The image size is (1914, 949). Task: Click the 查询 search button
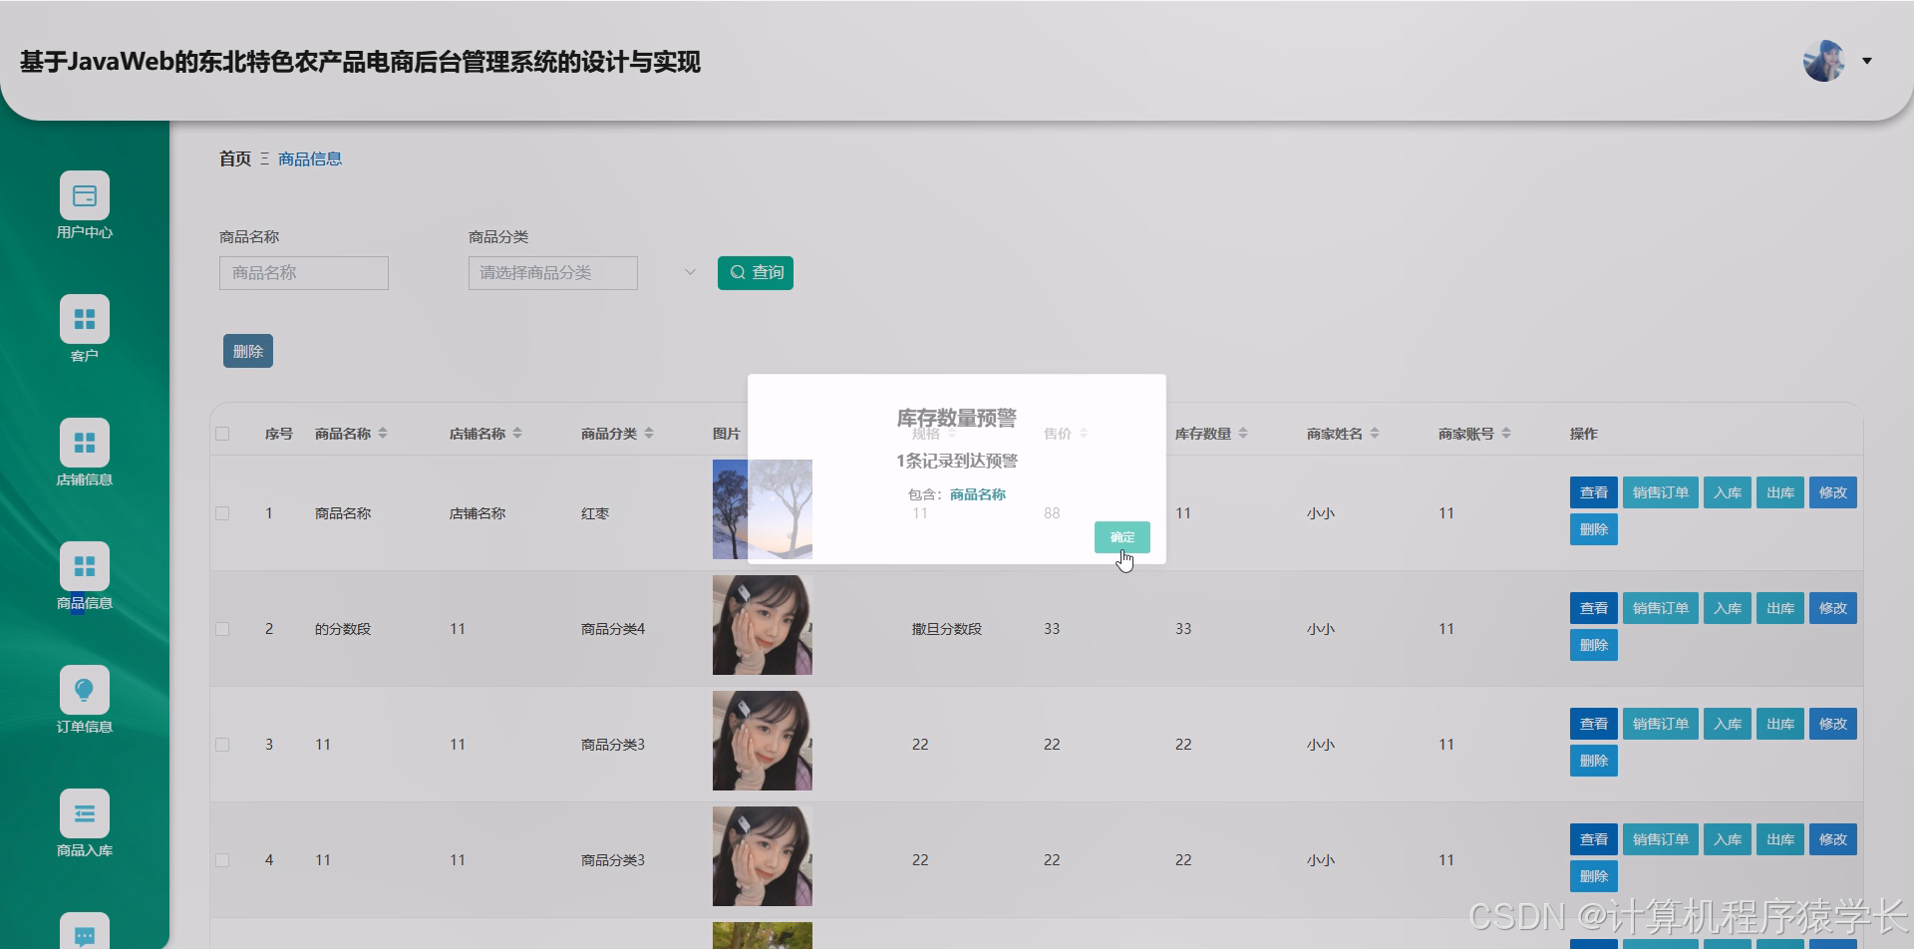(756, 273)
